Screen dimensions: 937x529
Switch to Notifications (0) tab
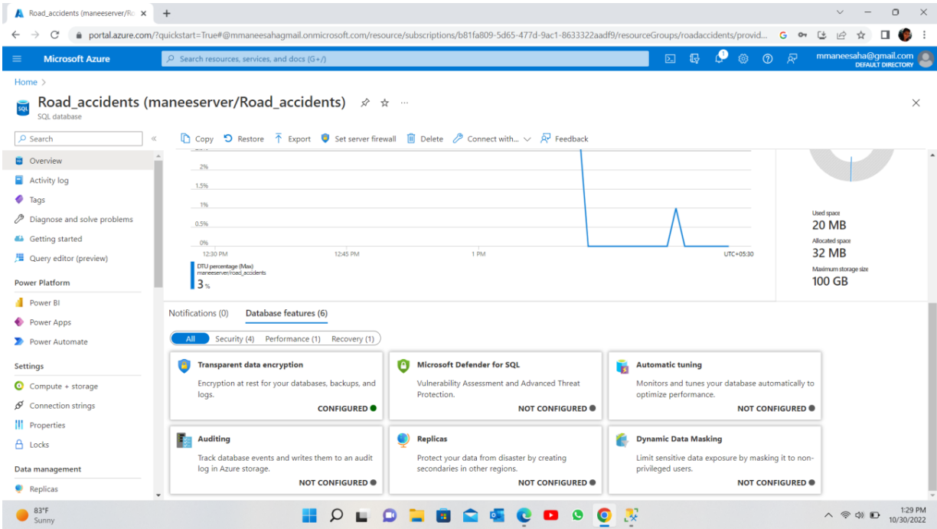[198, 313]
